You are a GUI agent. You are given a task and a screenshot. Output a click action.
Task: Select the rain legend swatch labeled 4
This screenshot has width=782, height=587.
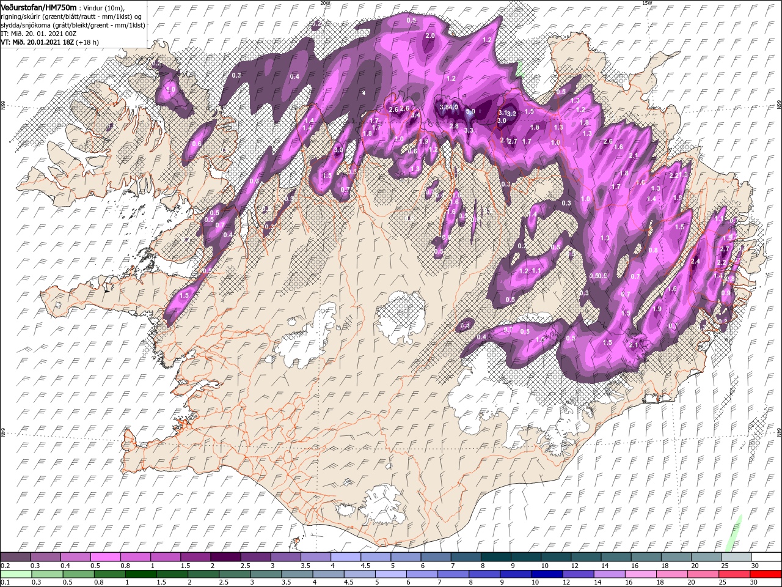(328, 574)
